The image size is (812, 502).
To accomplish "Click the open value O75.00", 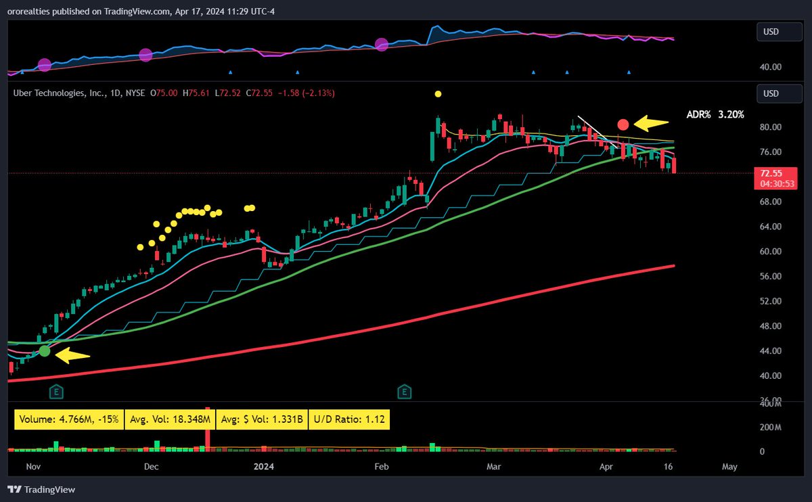I will click(164, 93).
